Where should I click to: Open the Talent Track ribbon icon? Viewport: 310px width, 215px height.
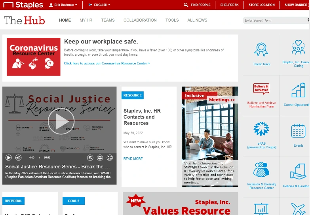261,50
